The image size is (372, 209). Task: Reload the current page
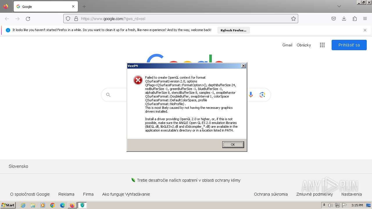[28, 19]
